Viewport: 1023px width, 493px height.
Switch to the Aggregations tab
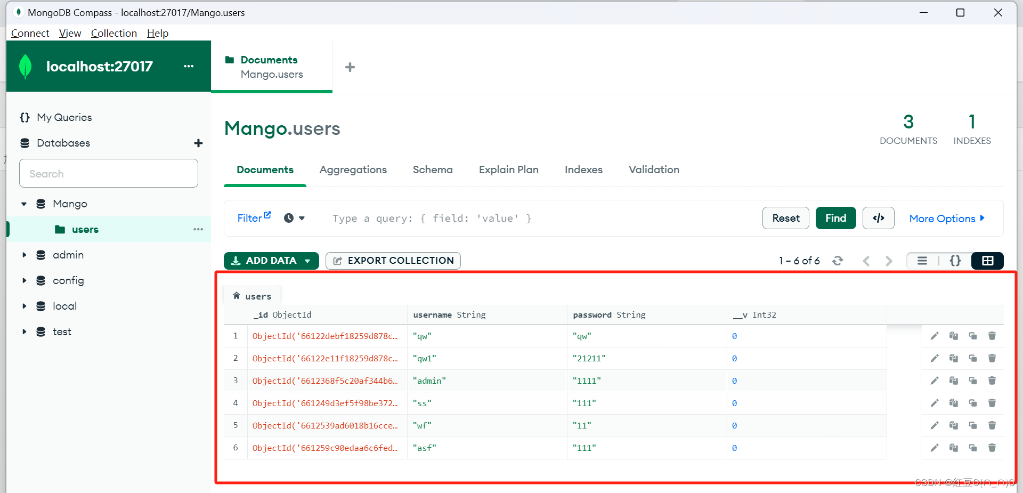353,169
